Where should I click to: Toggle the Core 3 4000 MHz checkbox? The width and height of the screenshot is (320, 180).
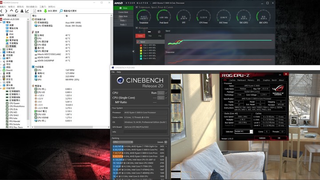pyautogui.click(x=141, y=50)
